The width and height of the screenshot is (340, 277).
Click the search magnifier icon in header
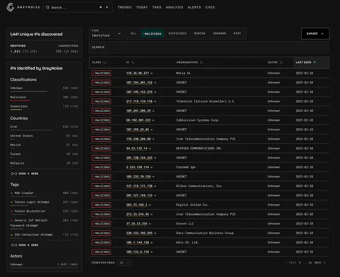tap(48, 8)
